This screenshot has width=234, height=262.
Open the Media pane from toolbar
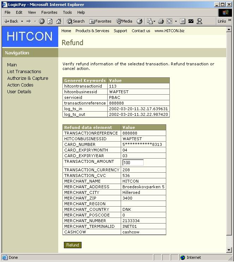(124, 21)
